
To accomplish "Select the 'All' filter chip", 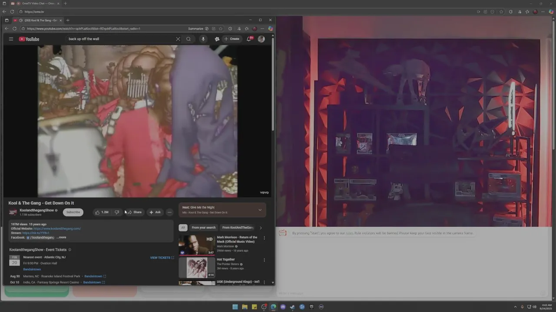I will pyautogui.click(x=183, y=227).
